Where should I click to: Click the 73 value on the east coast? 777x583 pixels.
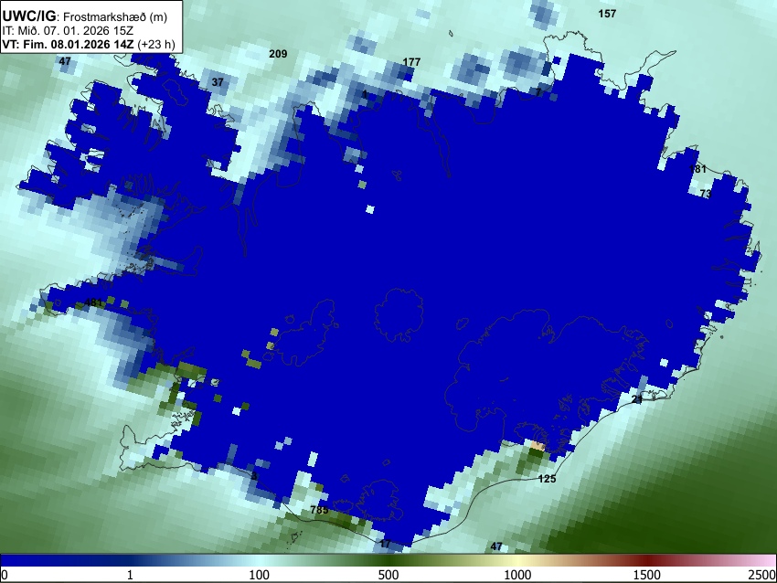pyautogui.click(x=706, y=194)
